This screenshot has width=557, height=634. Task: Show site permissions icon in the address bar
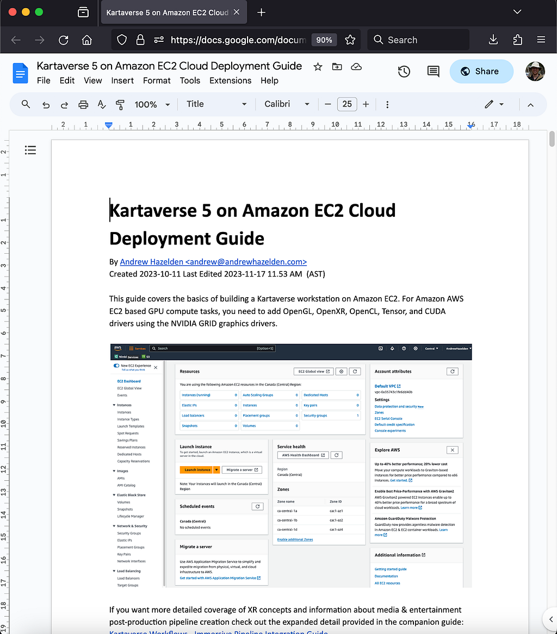tap(159, 40)
